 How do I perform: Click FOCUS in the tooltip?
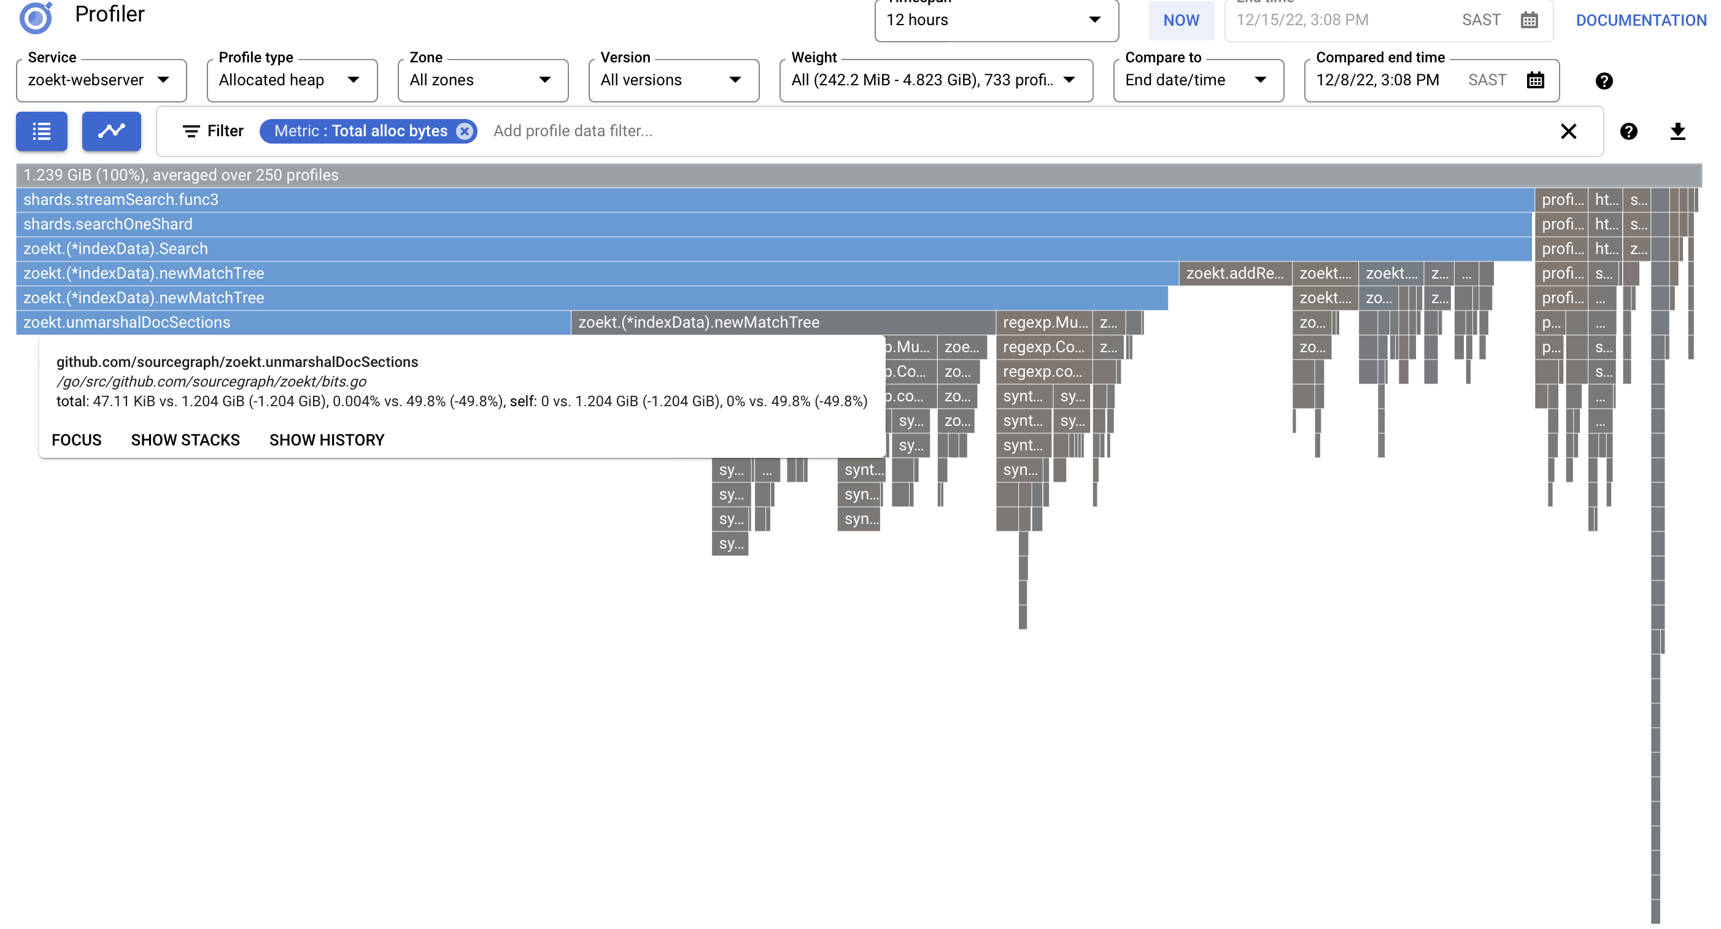click(76, 440)
